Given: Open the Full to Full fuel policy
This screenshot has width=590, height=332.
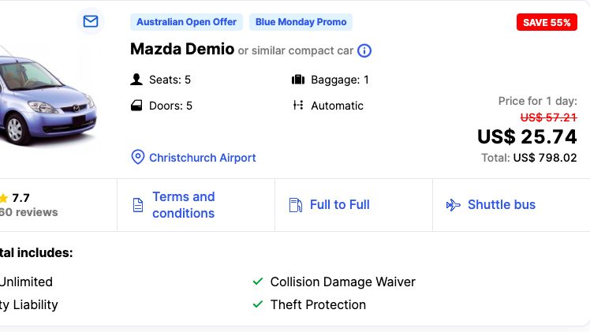Looking at the screenshot, I should tap(339, 205).
